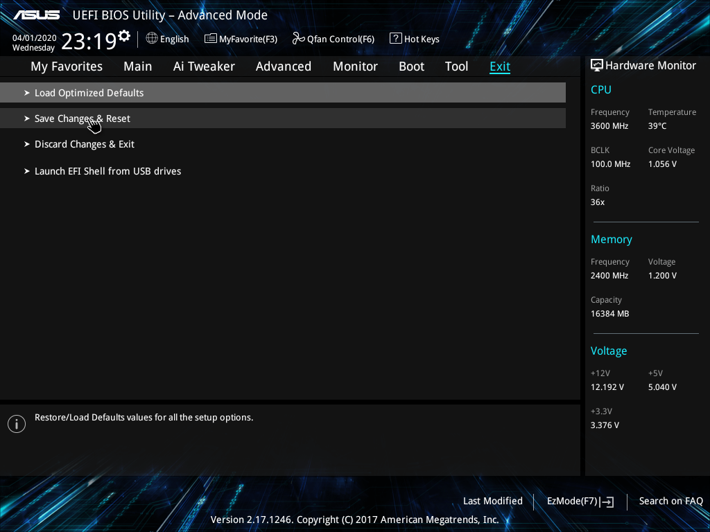Click +5V reading 5.040 V
Viewport: 710px width, 532px height.
pyautogui.click(x=662, y=387)
